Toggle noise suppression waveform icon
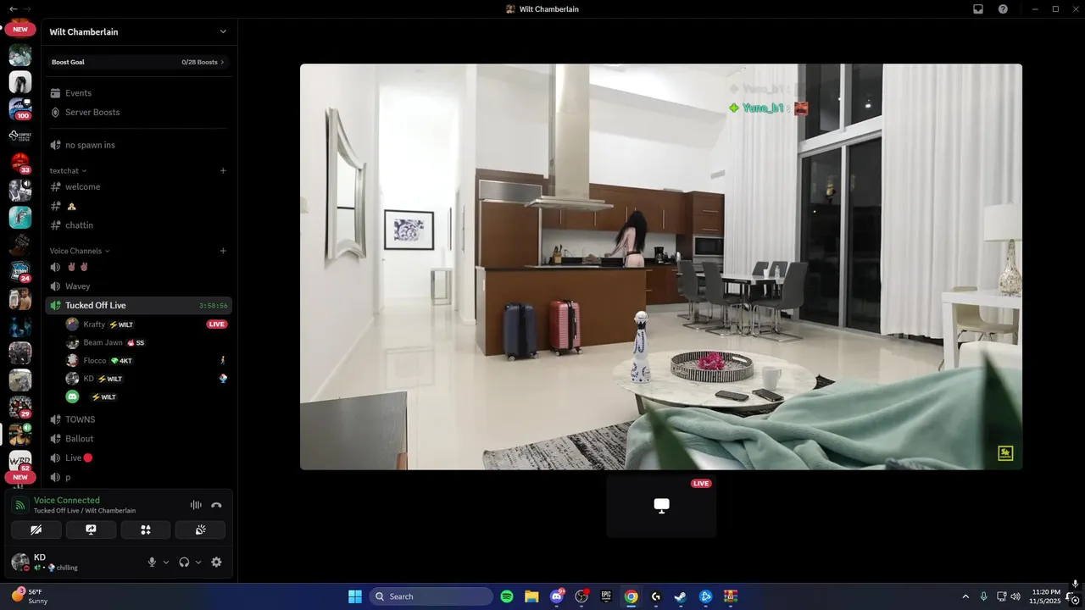 pyautogui.click(x=196, y=505)
